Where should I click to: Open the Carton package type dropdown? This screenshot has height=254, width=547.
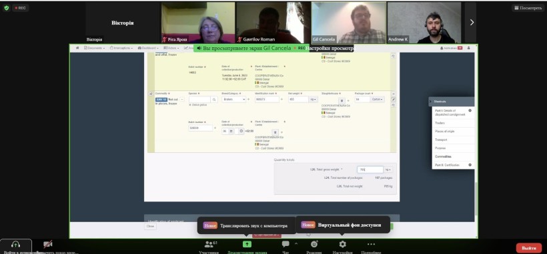[x=378, y=100]
